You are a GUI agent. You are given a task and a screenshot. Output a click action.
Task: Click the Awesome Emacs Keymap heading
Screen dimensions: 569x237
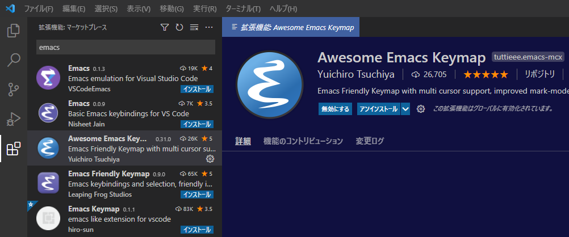point(401,57)
